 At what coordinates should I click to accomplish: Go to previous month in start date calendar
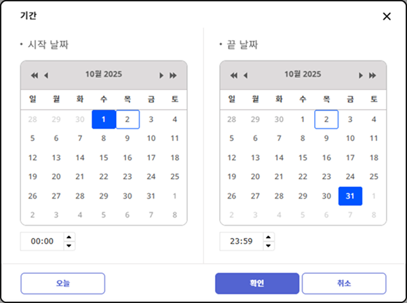tap(46, 75)
